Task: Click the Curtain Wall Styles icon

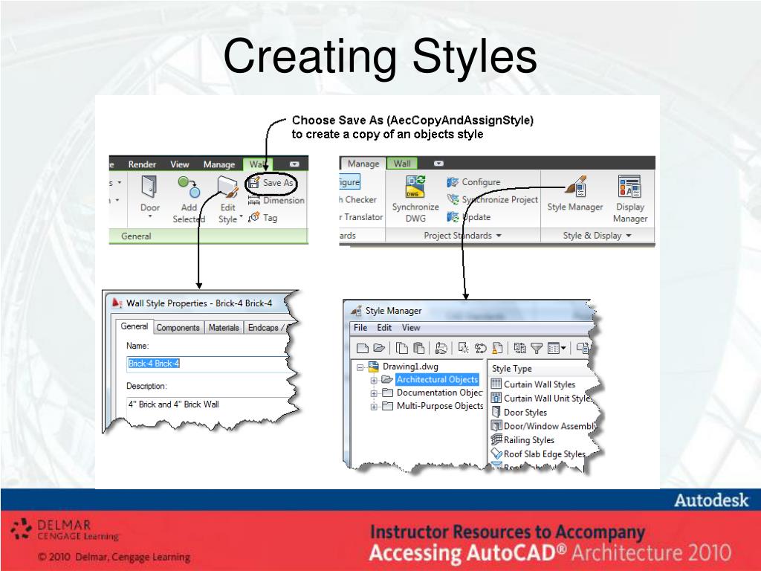Action: point(496,384)
